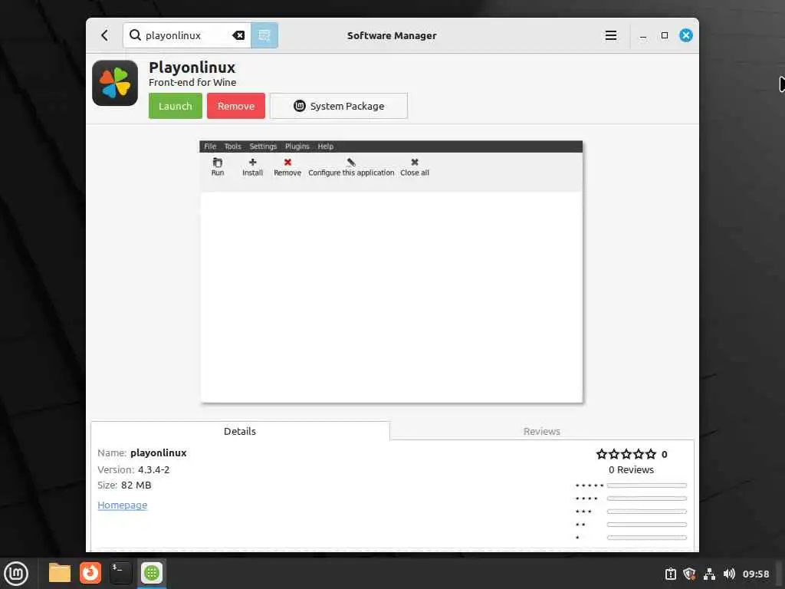The height and width of the screenshot is (589, 785).
Task: Click the size value 82 MB
Action: [136, 485]
